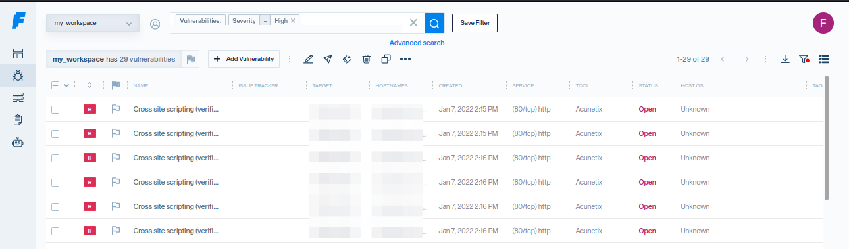
Task: Open the Automation robot icon in sidebar
Action: pyautogui.click(x=18, y=142)
